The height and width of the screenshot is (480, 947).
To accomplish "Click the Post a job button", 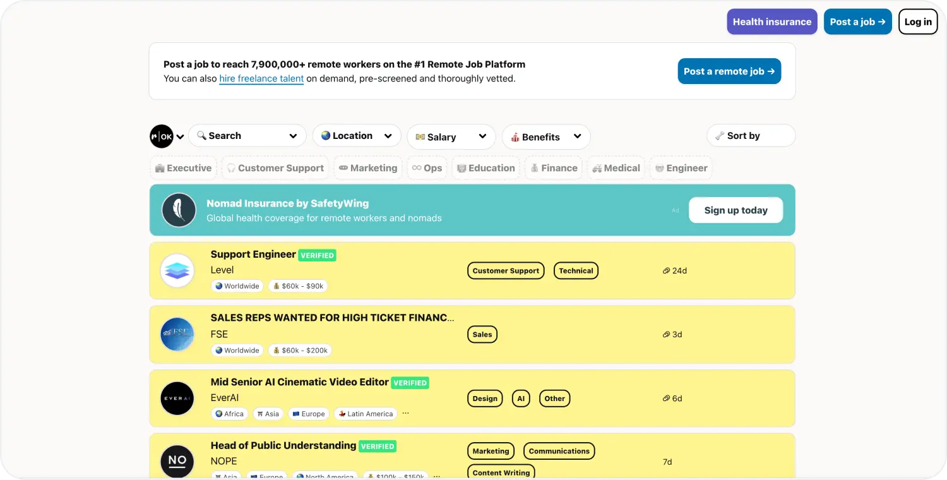I will tap(858, 21).
